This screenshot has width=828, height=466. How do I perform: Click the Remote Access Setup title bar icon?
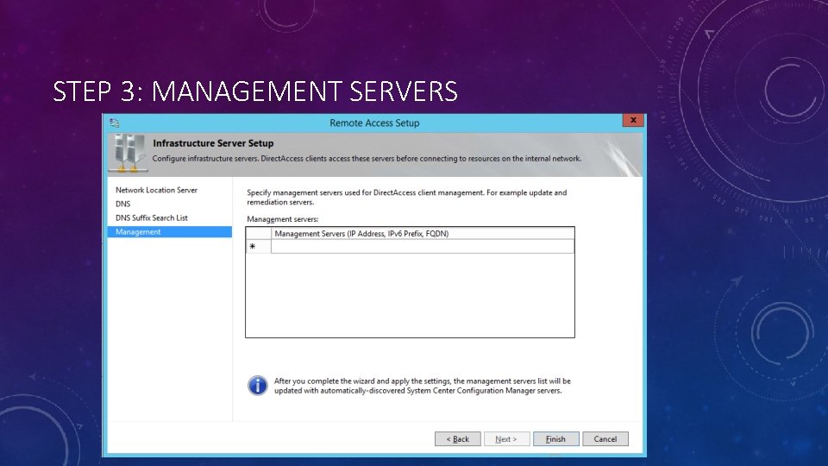(x=114, y=123)
